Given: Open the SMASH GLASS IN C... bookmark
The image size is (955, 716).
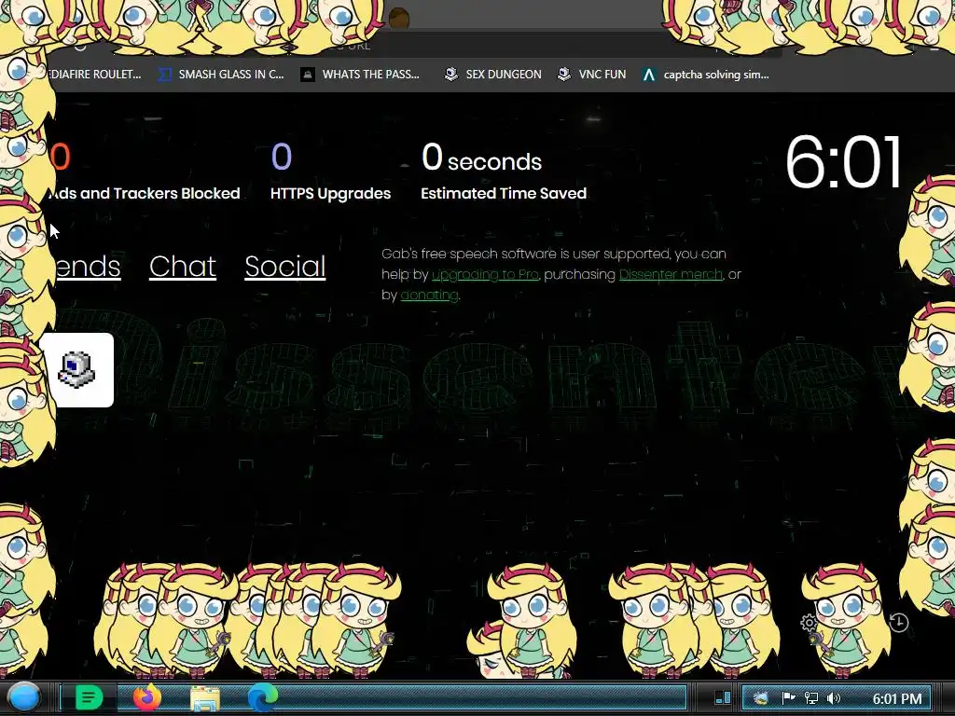Looking at the screenshot, I should coord(221,75).
